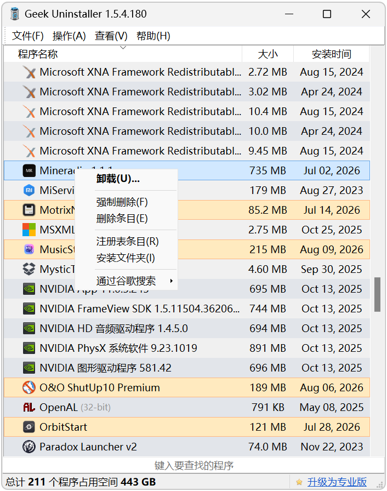Click the NVIDIA PhysX 系统软件 icon
Viewport: 387px width, 491px height.
[29, 348]
